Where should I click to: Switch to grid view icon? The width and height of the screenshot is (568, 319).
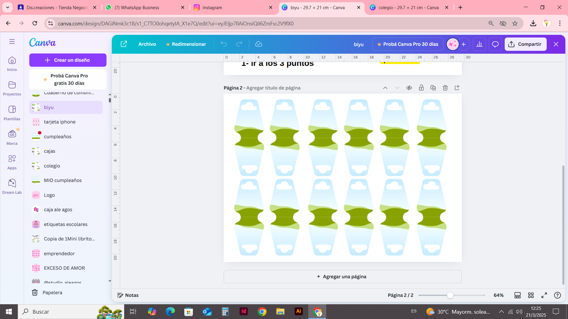pos(531,295)
